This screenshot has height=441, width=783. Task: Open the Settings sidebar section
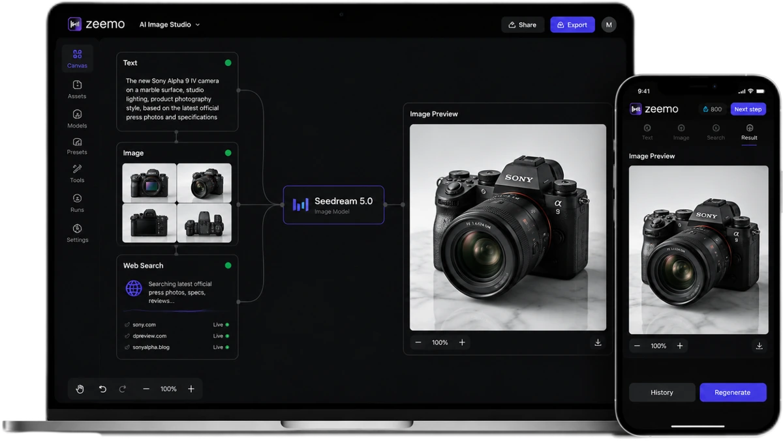pos(77,233)
